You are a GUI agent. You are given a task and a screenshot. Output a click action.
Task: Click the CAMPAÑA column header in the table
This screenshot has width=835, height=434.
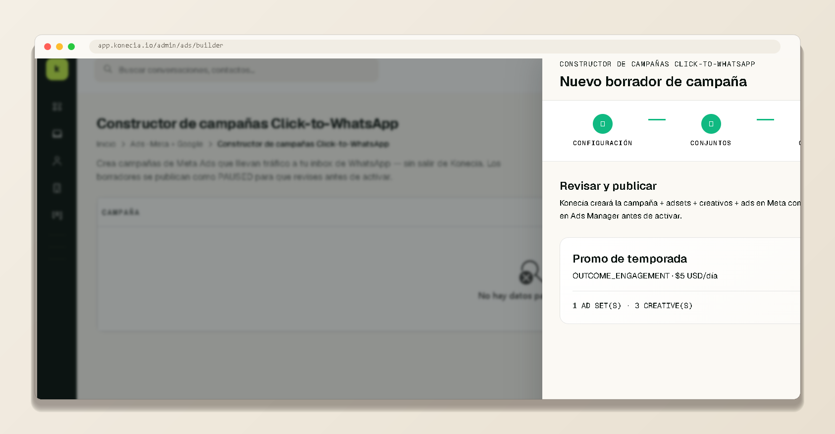[x=120, y=213]
